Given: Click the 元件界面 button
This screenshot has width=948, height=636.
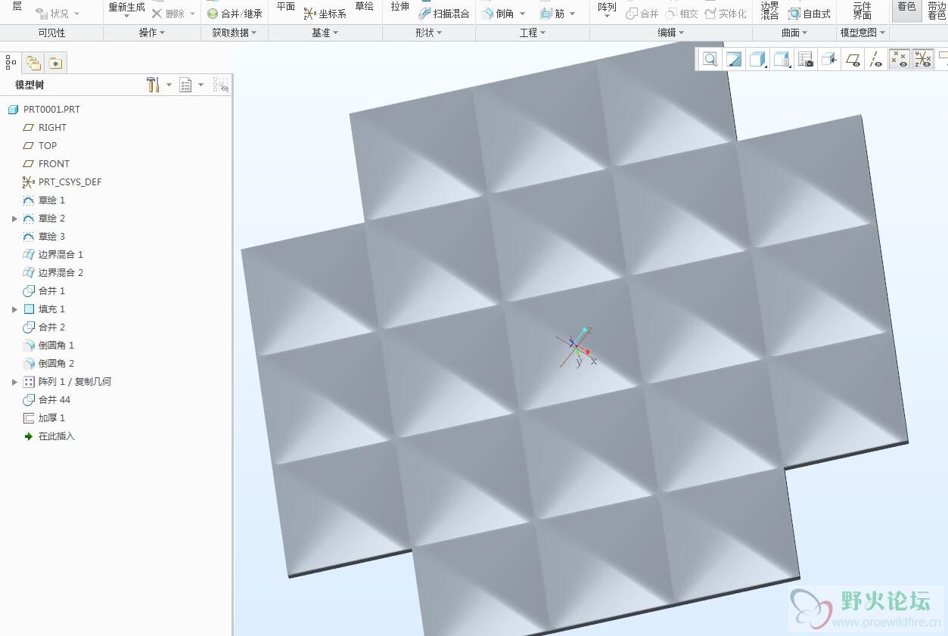Looking at the screenshot, I should pyautogui.click(x=862, y=10).
